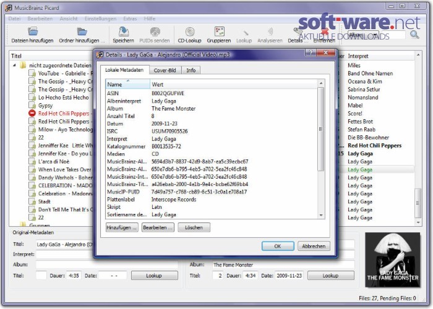Select the Album row The Fame Monster
This screenshot has width=433, height=309.
(212, 108)
